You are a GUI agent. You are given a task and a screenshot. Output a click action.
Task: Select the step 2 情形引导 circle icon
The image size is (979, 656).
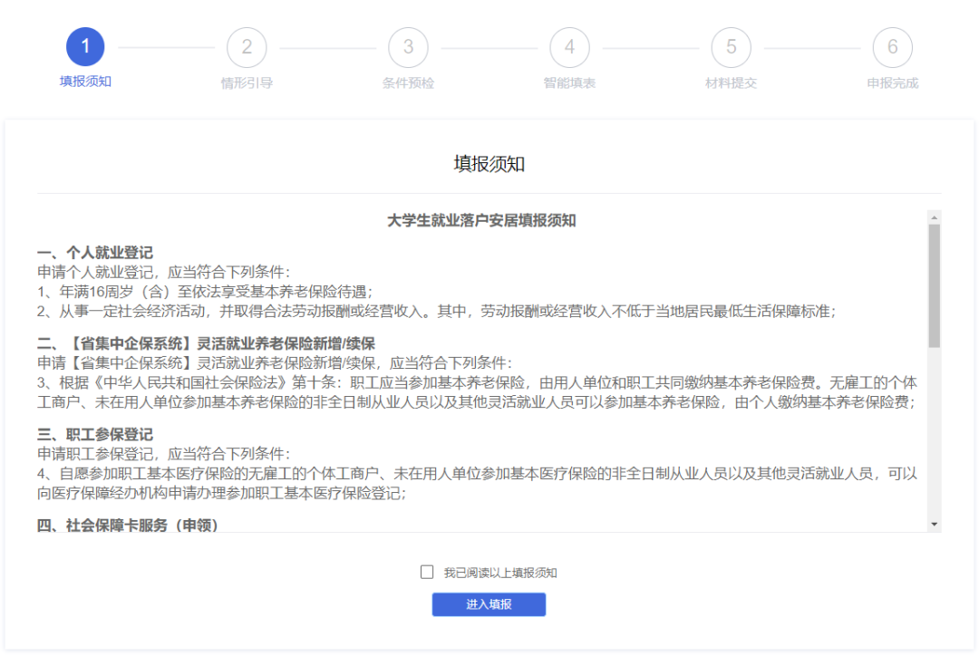click(x=247, y=46)
